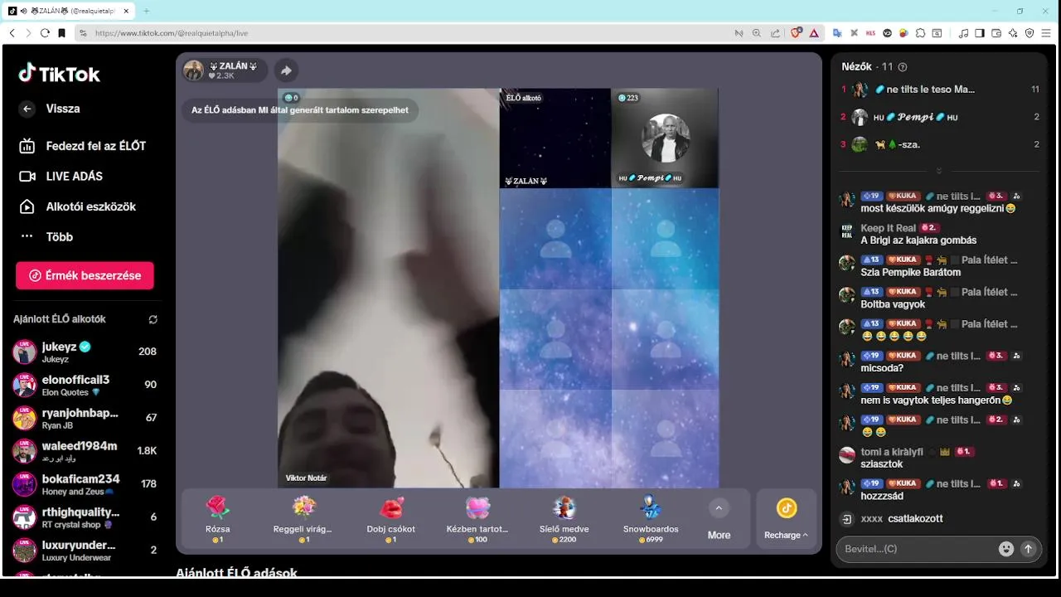The height and width of the screenshot is (597, 1061).
Task: Open Brave Shields lion icon
Action: tap(796, 33)
